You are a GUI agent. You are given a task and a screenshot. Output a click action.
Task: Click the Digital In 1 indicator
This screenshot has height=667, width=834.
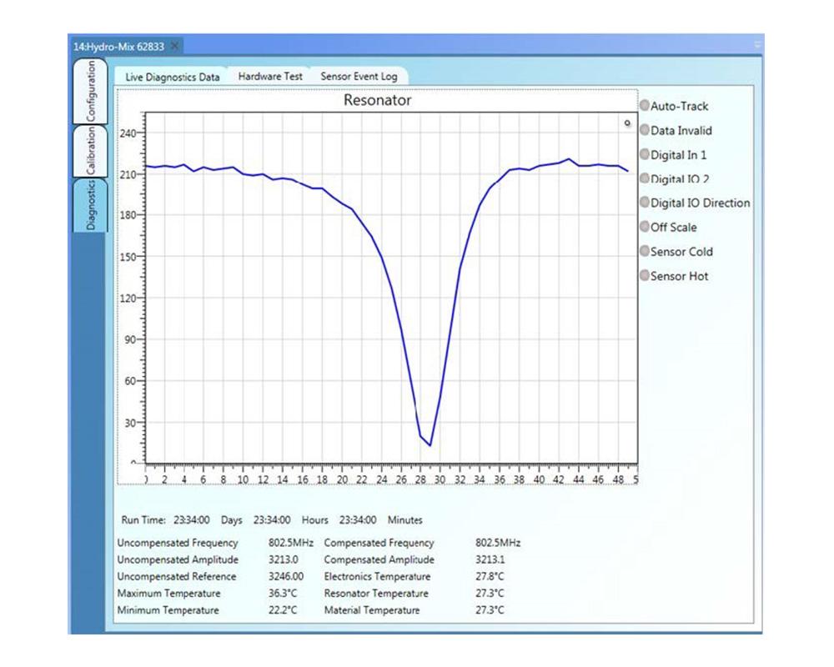(645, 154)
